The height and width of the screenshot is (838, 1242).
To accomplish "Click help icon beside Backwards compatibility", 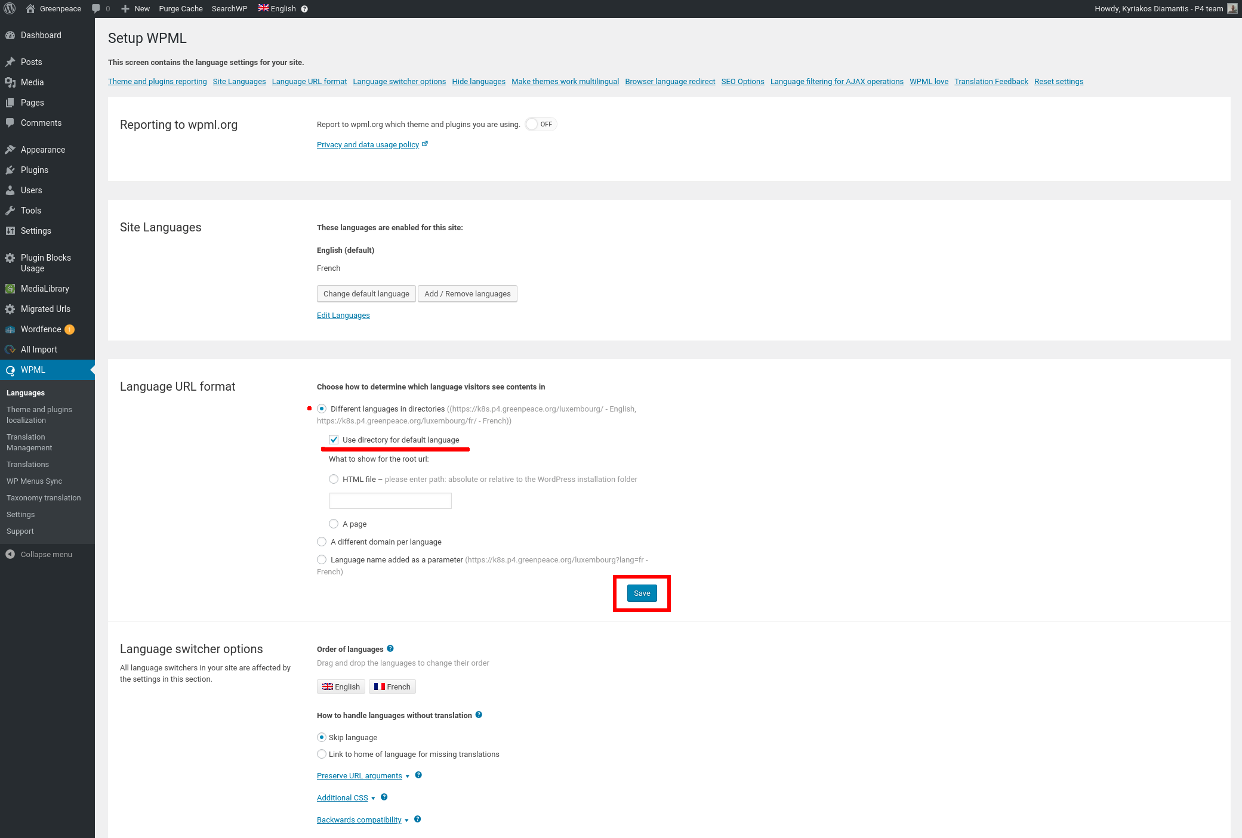I will pos(418,819).
